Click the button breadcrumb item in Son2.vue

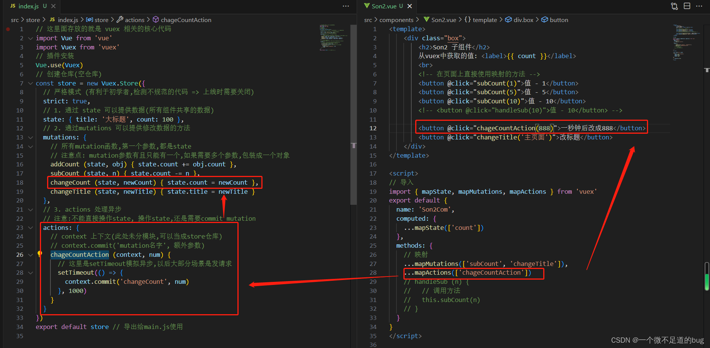[558, 20]
